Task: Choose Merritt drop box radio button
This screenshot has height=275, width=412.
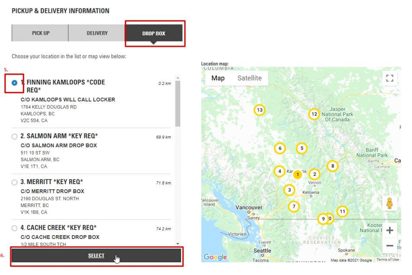Action: 15,182
